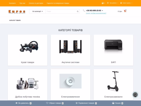Go to 'Оплата та доставка'
Viewport: 141px width, 106px height.
[x=36, y=3]
